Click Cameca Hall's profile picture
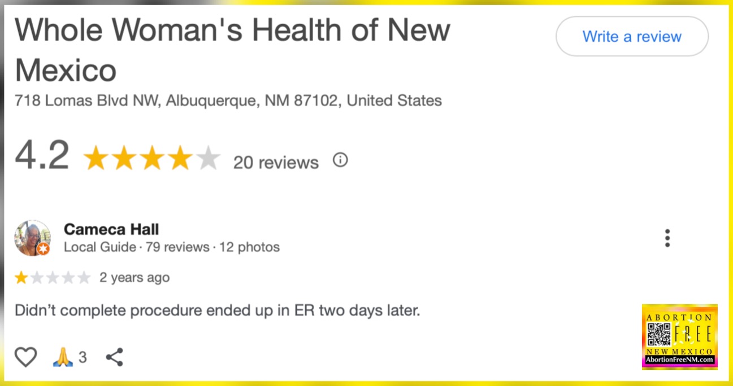733x386 pixels. 32,238
